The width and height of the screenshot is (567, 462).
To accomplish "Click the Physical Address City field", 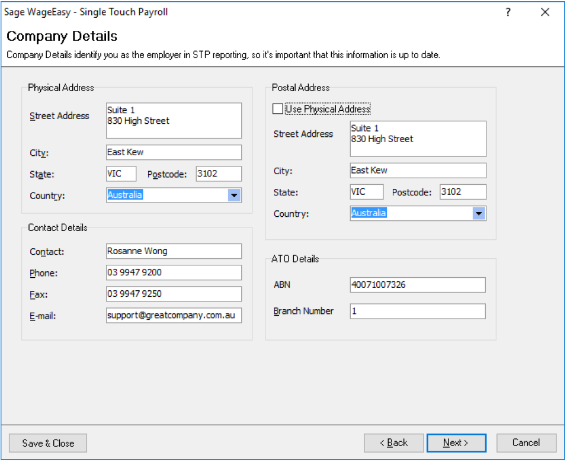I will (174, 152).
